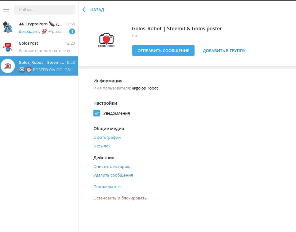
Task: Click the search field Найти
Action: (x=45, y=10)
